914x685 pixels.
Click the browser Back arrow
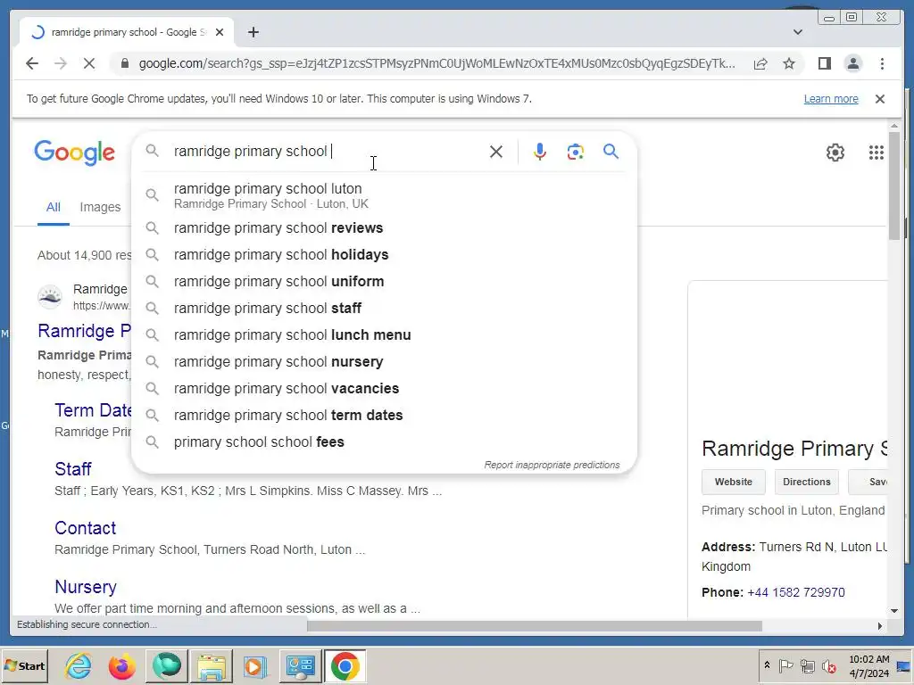32,63
